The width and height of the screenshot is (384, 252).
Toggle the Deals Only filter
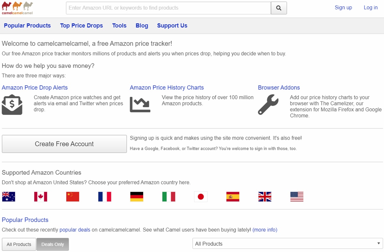[52, 244]
